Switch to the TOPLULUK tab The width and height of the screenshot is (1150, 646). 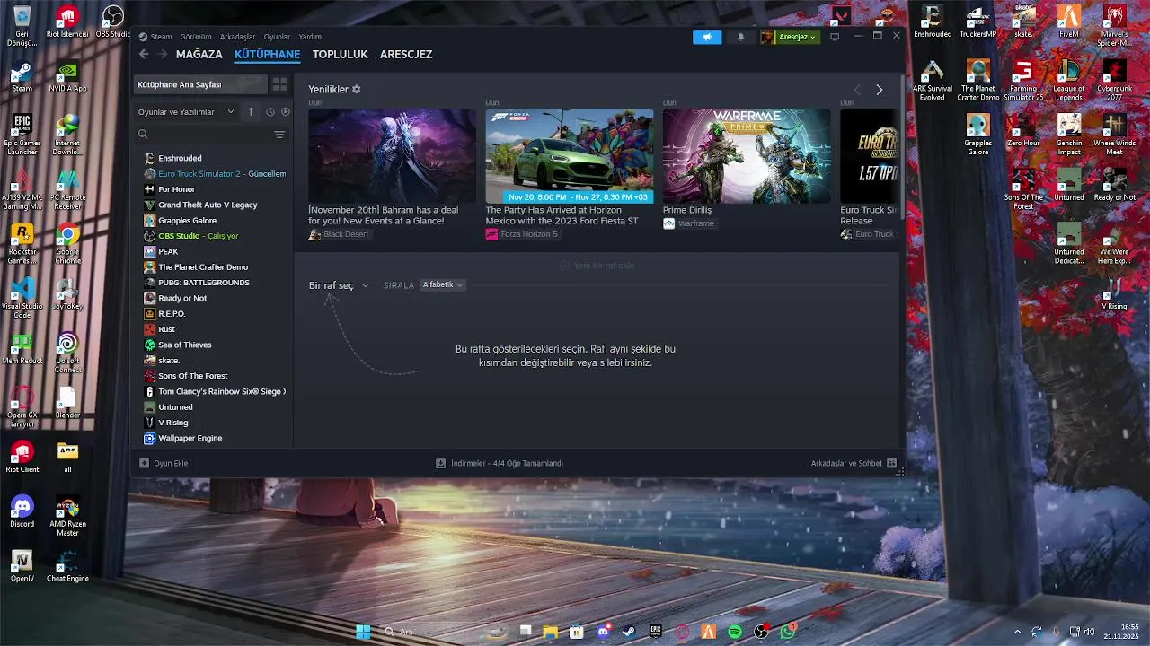coord(341,54)
